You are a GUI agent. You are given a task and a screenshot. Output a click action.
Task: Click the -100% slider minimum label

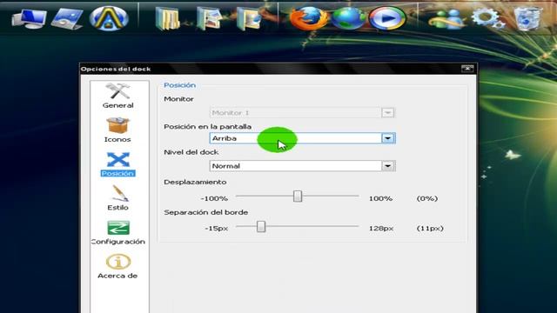point(214,198)
